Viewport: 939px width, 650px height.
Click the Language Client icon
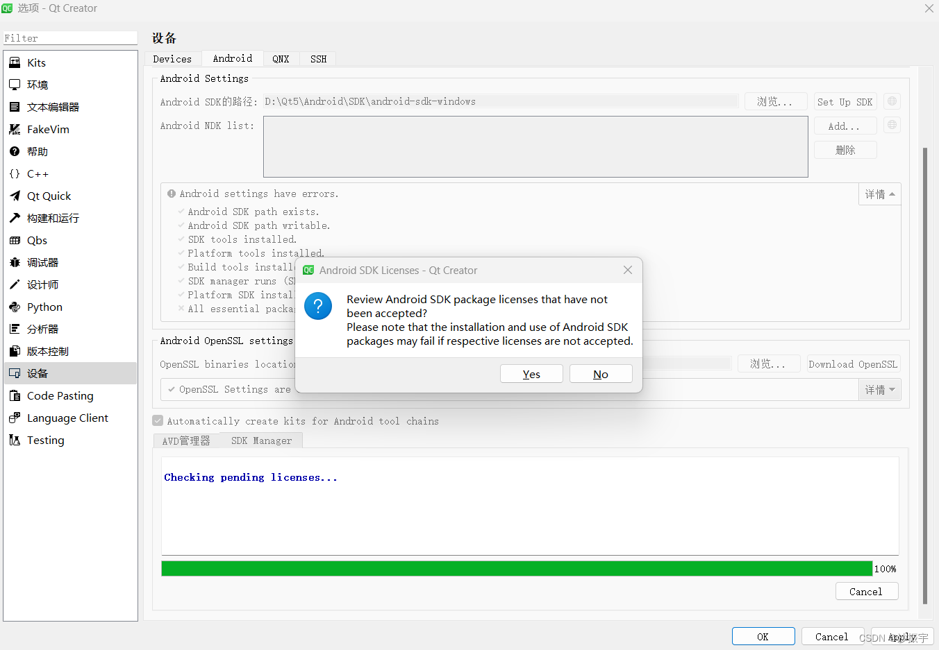(15, 418)
